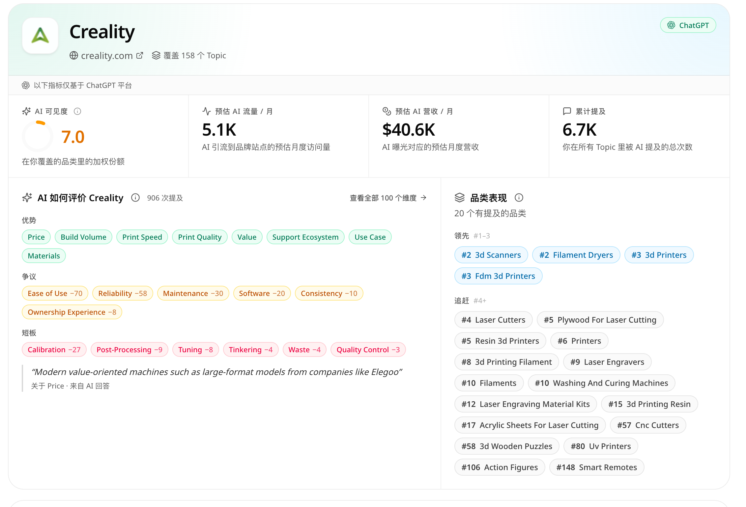746x507 pixels.
Task: Click the layers icon next to 158 Topic
Action: pyautogui.click(x=156, y=55)
